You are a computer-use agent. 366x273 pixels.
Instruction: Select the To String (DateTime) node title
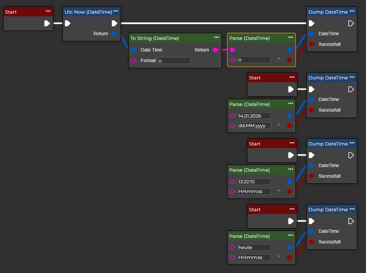click(x=155, y=38)
